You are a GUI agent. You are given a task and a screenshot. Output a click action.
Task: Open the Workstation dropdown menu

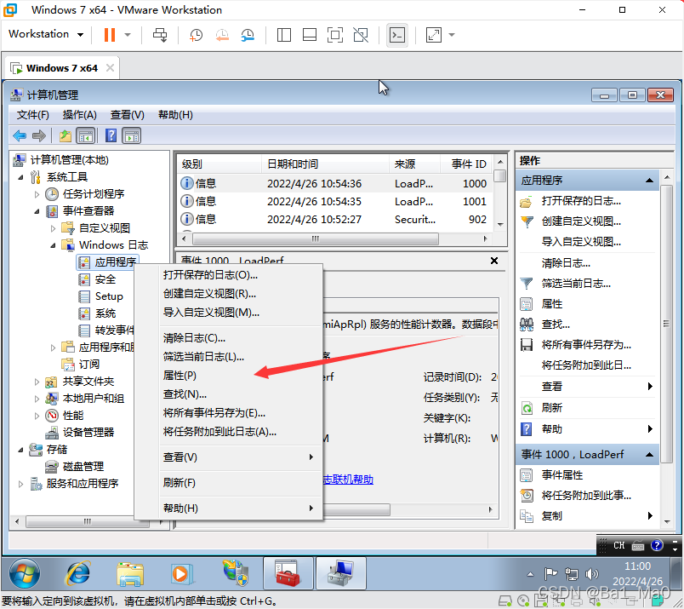pos(46,34)
